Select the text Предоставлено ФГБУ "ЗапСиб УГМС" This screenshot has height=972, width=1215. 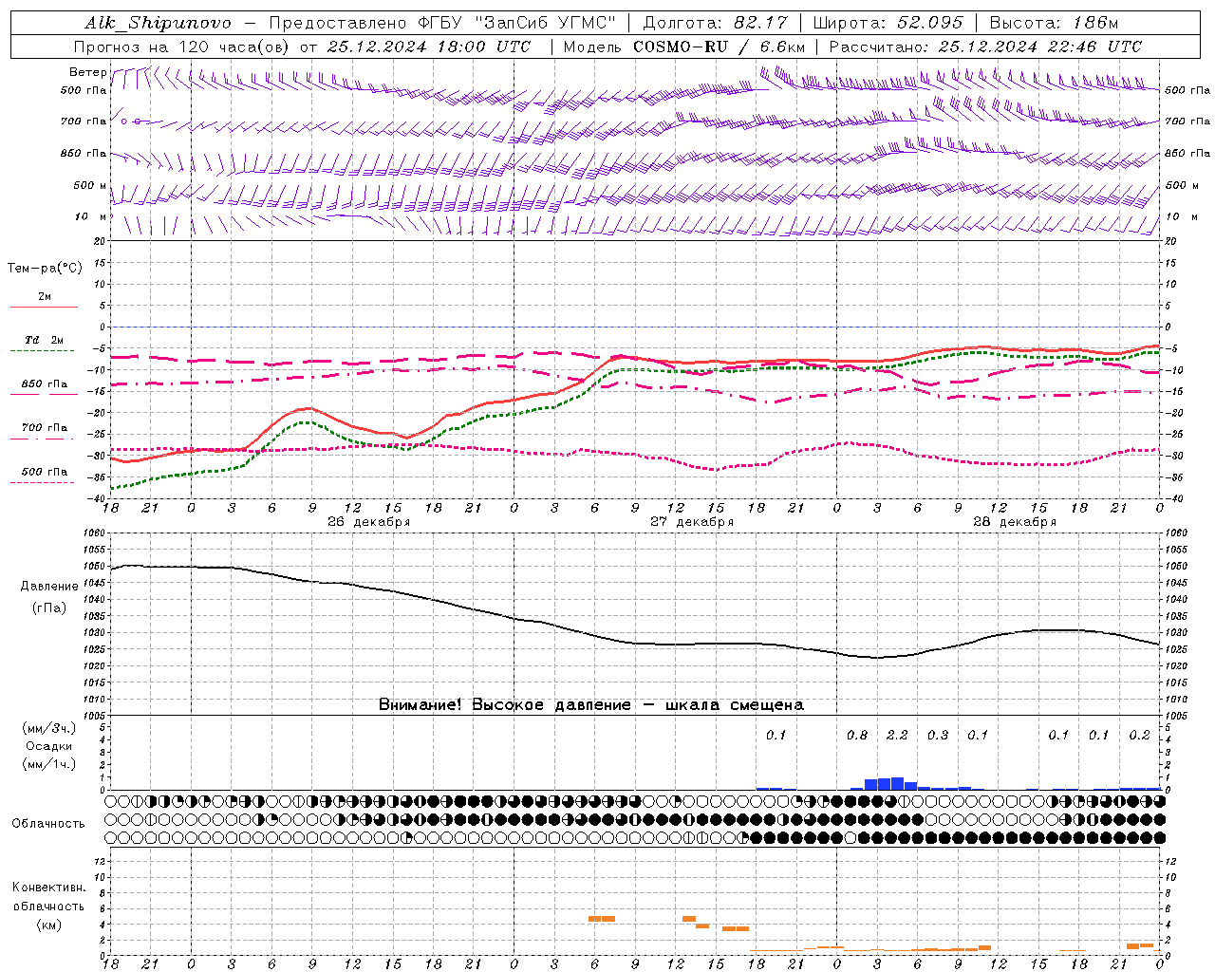tap(442, 23)
